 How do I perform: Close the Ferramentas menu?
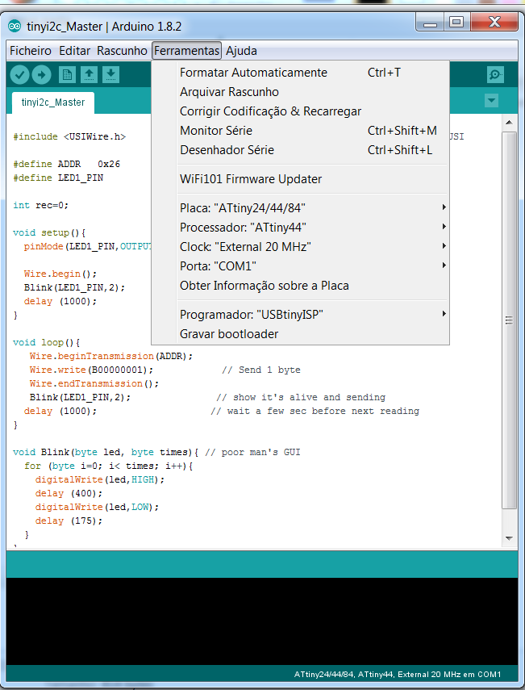[x=187, y=51]
